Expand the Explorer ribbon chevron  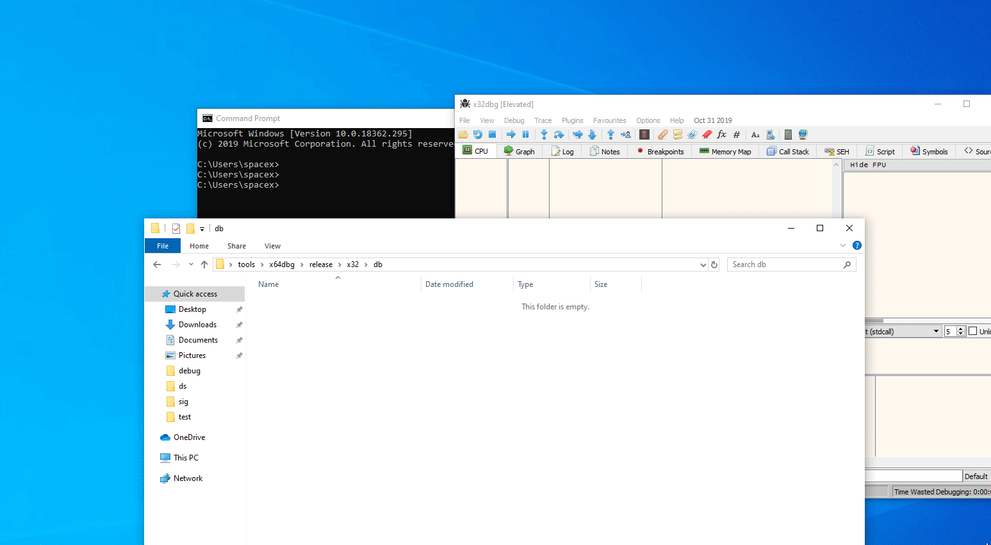(843, 245)
